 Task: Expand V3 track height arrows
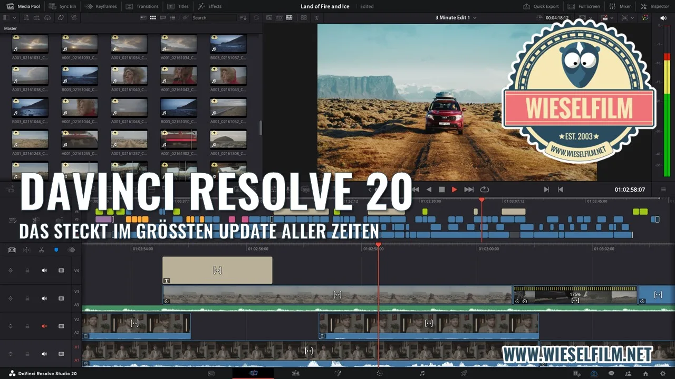click(10, 298)
